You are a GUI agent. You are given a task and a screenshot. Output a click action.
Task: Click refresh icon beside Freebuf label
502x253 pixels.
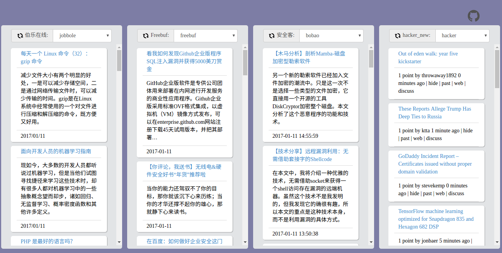(146, 36)
